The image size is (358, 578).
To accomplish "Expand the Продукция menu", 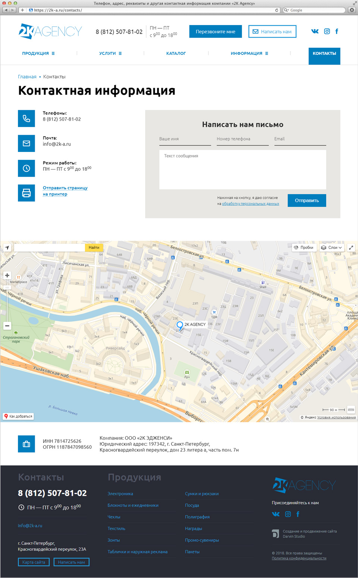I will click(38, 53).
